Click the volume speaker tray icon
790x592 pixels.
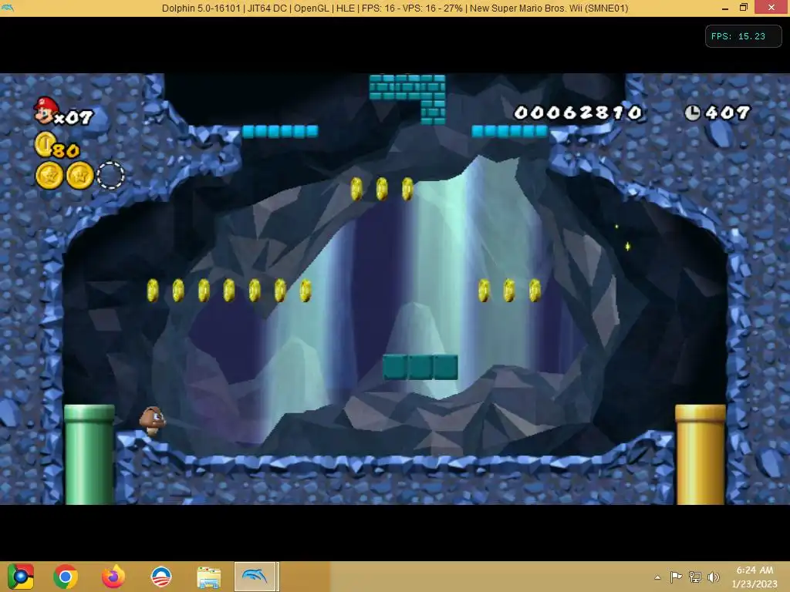[x=714, y=577]
